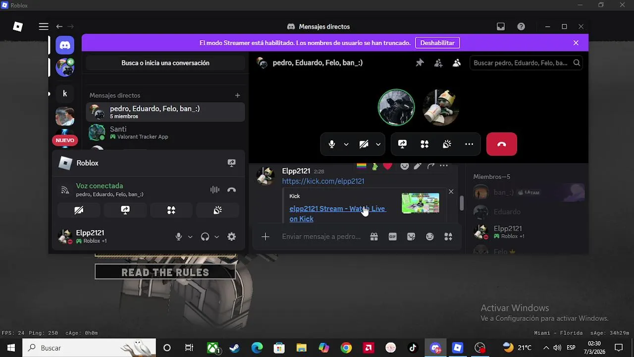Open https://kick.com/elpp2121 link
The width and height of the screenshot is (634, 357).
coord(323,181)
